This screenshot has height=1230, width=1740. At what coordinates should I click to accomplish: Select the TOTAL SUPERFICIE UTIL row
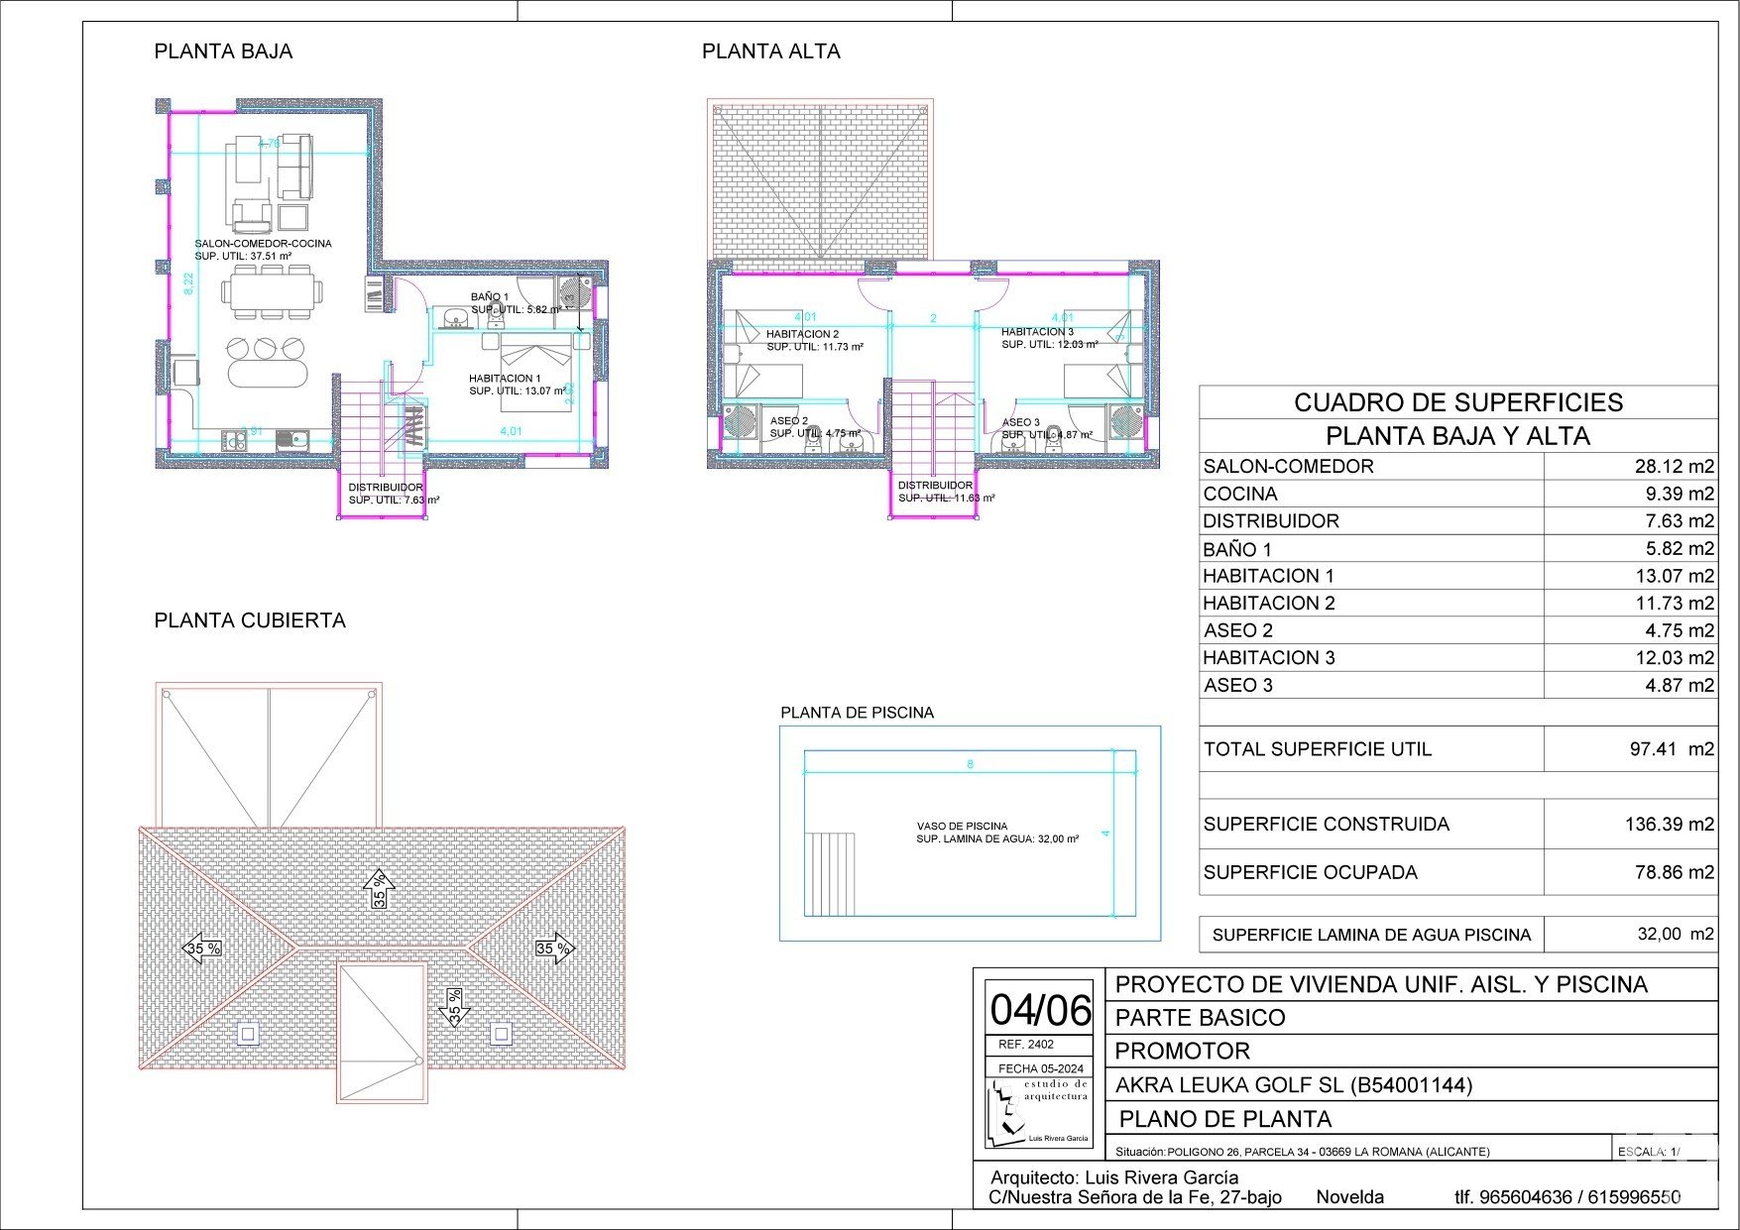pyautogui.click(x=1457, y=749)
